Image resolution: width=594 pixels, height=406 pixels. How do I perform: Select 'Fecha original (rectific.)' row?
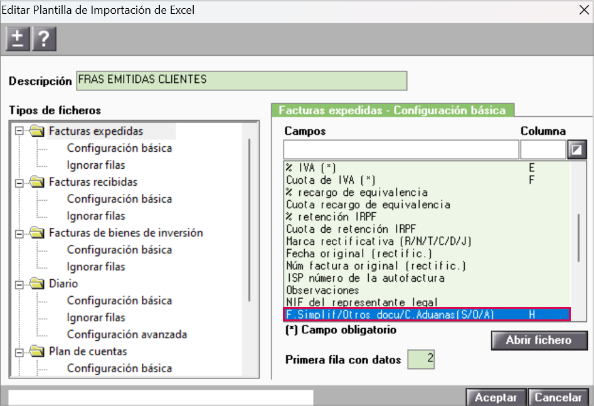point(427,254)
